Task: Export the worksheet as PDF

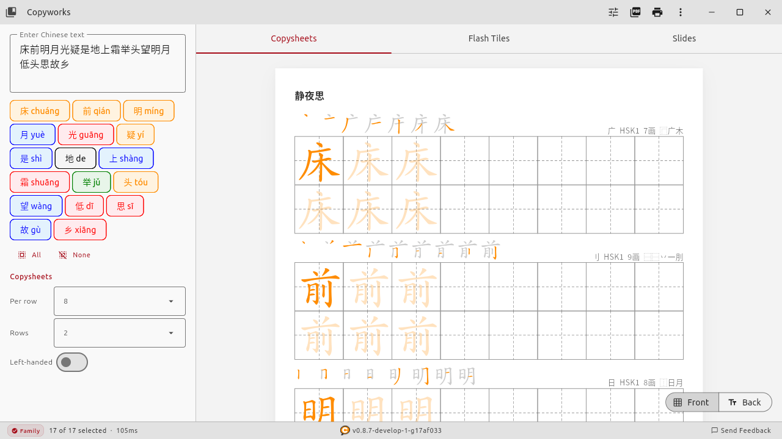Action: tap(635, 12)
